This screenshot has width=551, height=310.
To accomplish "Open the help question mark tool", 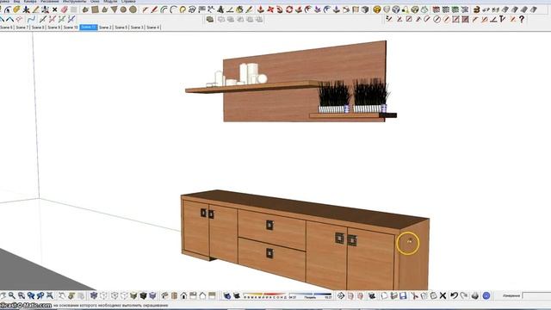I will click(522, 19).
